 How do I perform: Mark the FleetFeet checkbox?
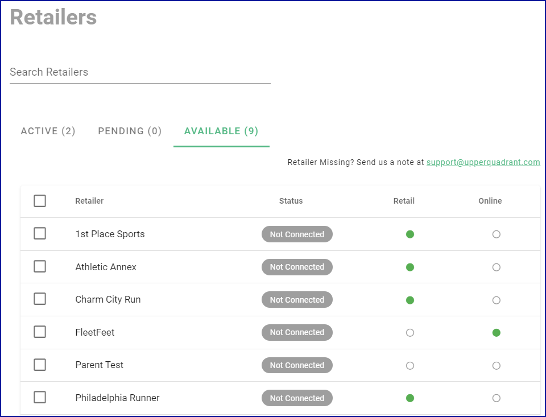(40, 332)
